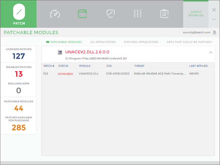
Task: Click UNACEV2.DLL 2.6.0.0 module title
Action: (x=87, y=52)
